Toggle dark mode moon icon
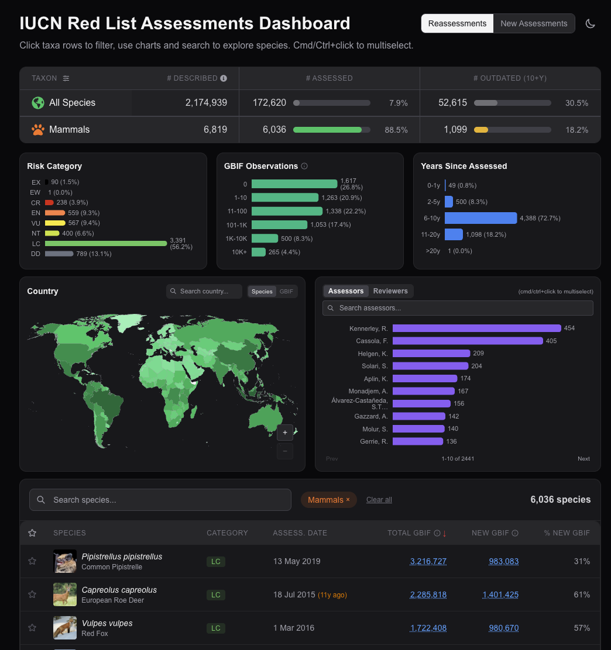 point(591,23)
